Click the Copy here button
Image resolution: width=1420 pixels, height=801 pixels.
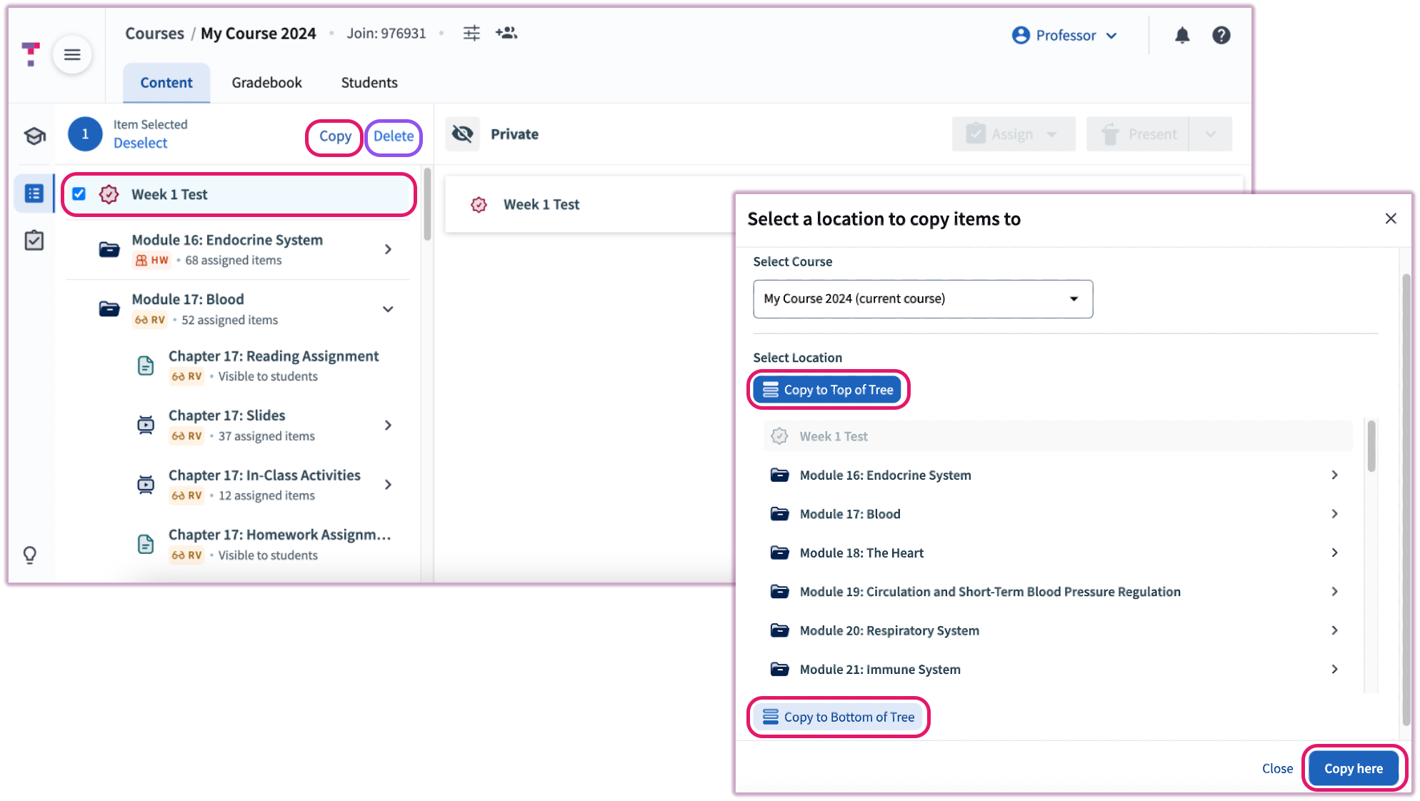tap(1353, 768)
